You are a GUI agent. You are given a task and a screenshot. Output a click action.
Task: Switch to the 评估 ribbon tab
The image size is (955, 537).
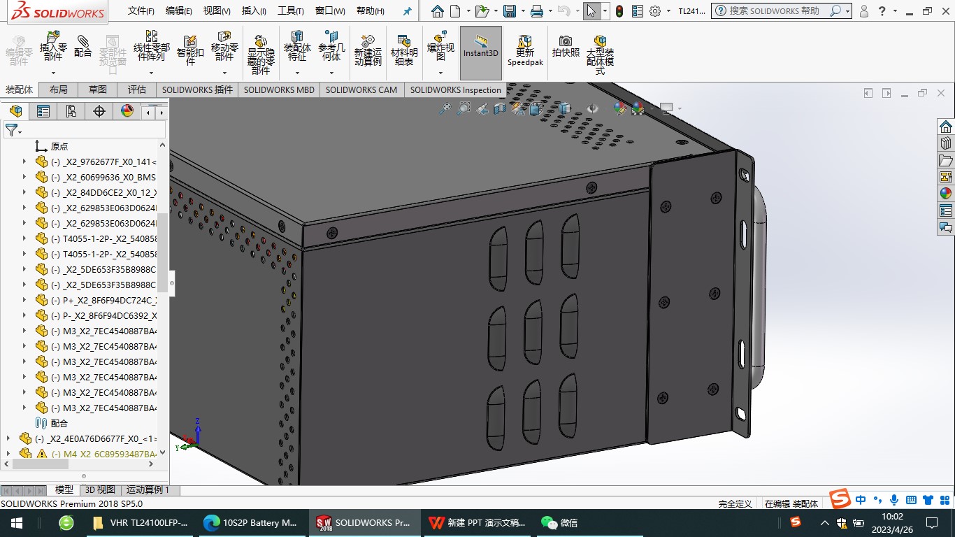[137, 89]
